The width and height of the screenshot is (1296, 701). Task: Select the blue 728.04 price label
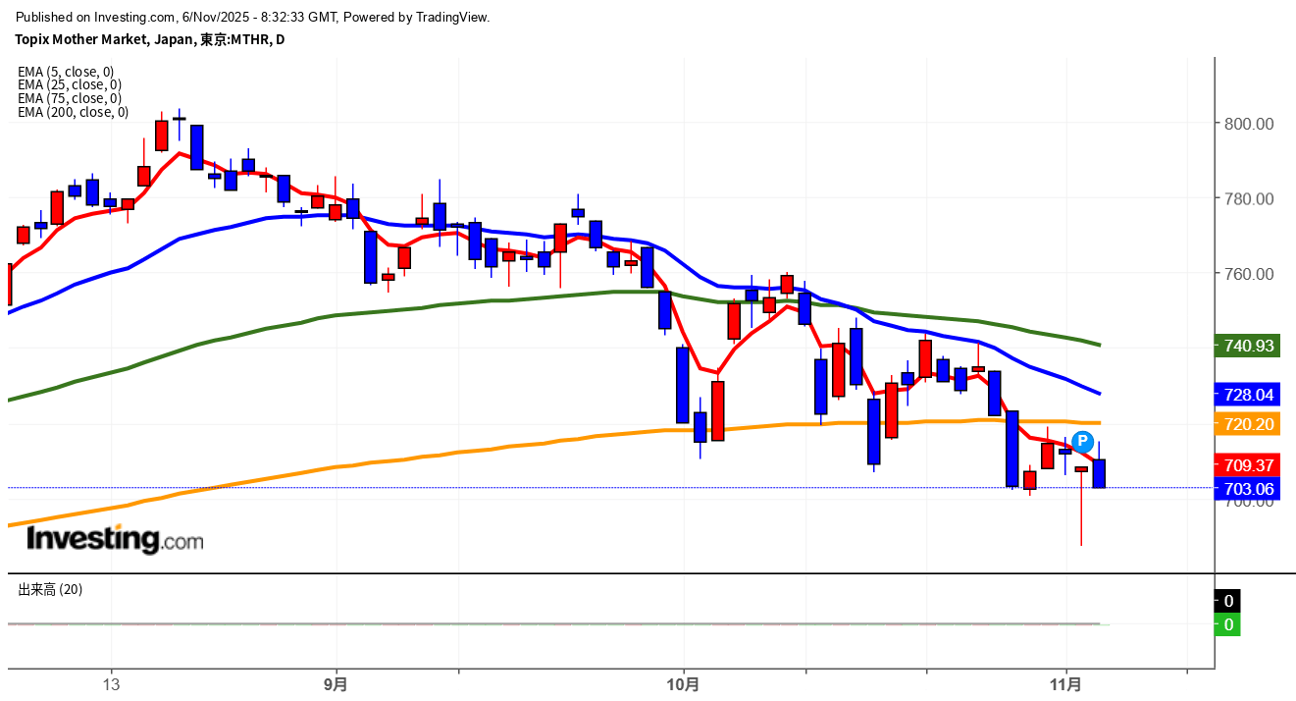coord(1249,395)
